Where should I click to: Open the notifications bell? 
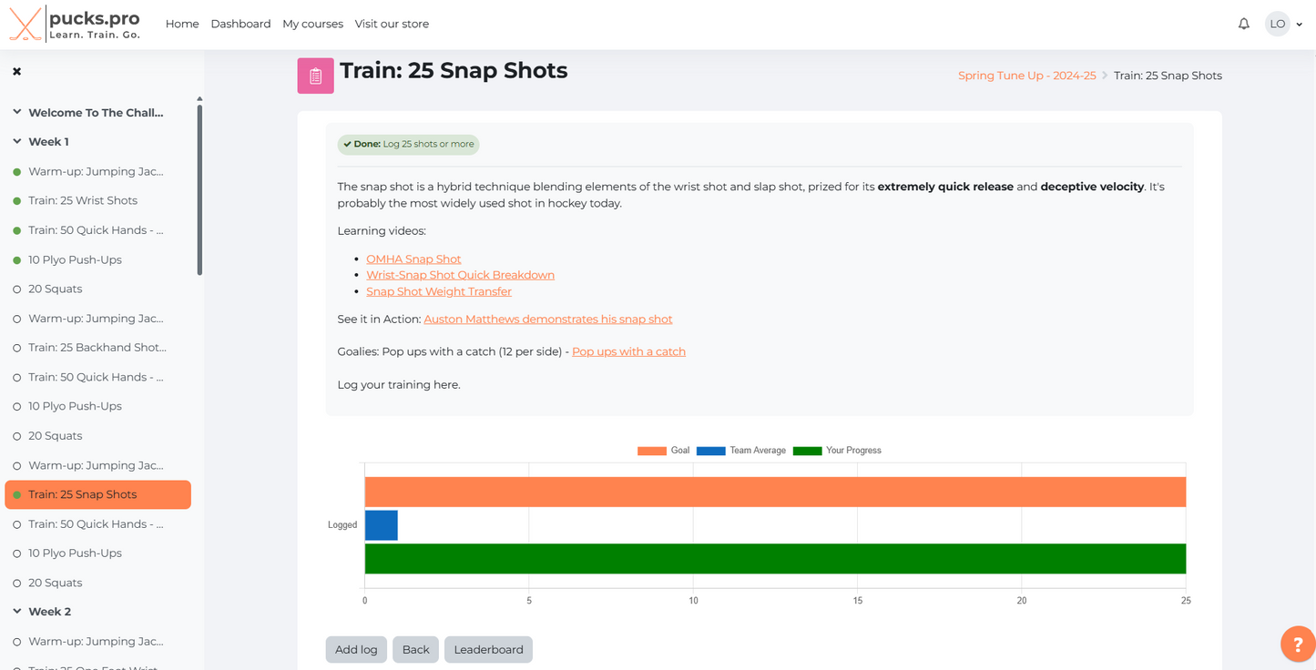pos(1243,24)
